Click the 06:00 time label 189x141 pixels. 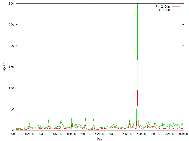(58, 134)
